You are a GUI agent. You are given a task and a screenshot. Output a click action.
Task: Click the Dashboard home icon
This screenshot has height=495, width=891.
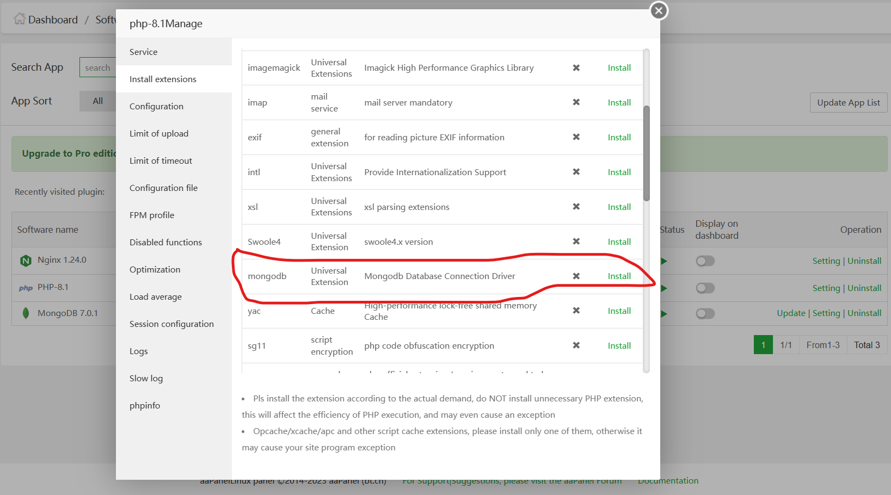[x=20, y=19]
